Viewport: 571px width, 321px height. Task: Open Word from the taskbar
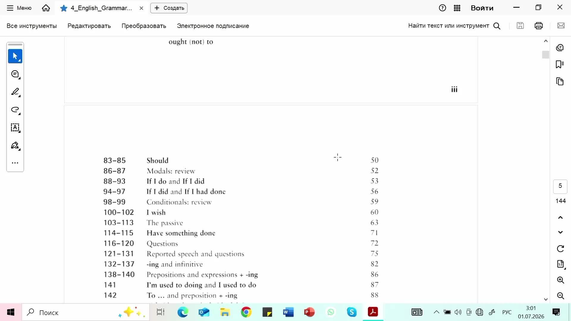[288, 312]
